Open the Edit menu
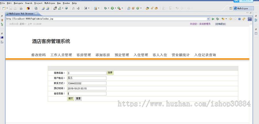This screenshot has width=259, height=124. 9,3
